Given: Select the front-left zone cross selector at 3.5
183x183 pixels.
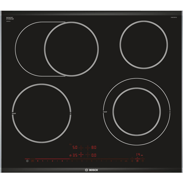Looking at the screenshot, I should pyautogui.click(x=81, y=155).
